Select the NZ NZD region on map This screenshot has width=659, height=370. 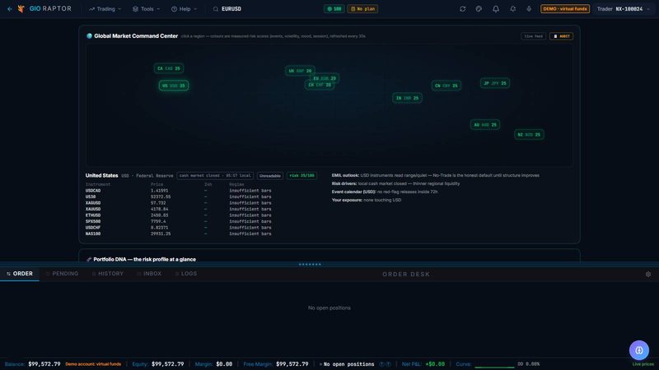pos(529,135)
